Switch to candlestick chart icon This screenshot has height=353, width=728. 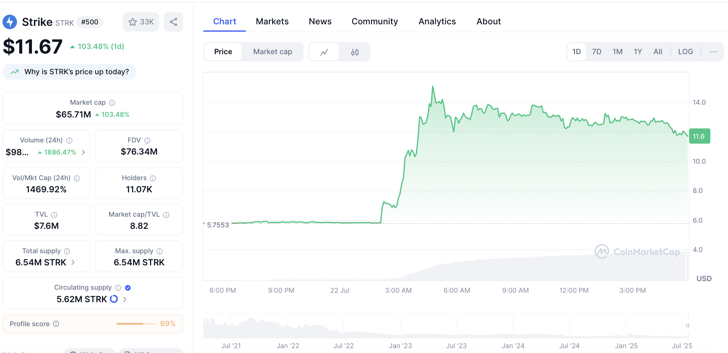[x=355, y=52]
